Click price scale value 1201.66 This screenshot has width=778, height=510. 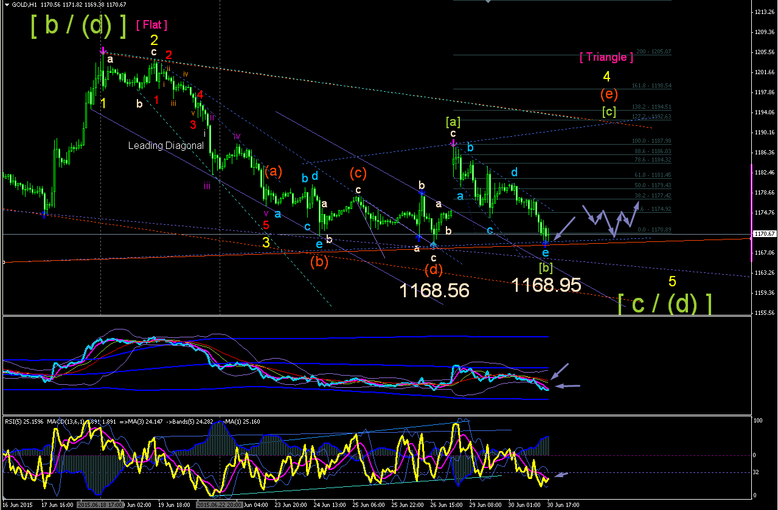coord(764,72)
